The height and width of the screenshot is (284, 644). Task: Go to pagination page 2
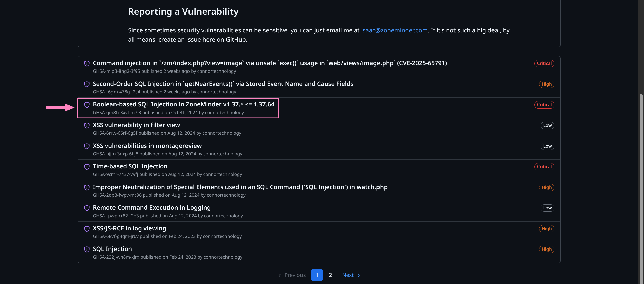point(330,275)
